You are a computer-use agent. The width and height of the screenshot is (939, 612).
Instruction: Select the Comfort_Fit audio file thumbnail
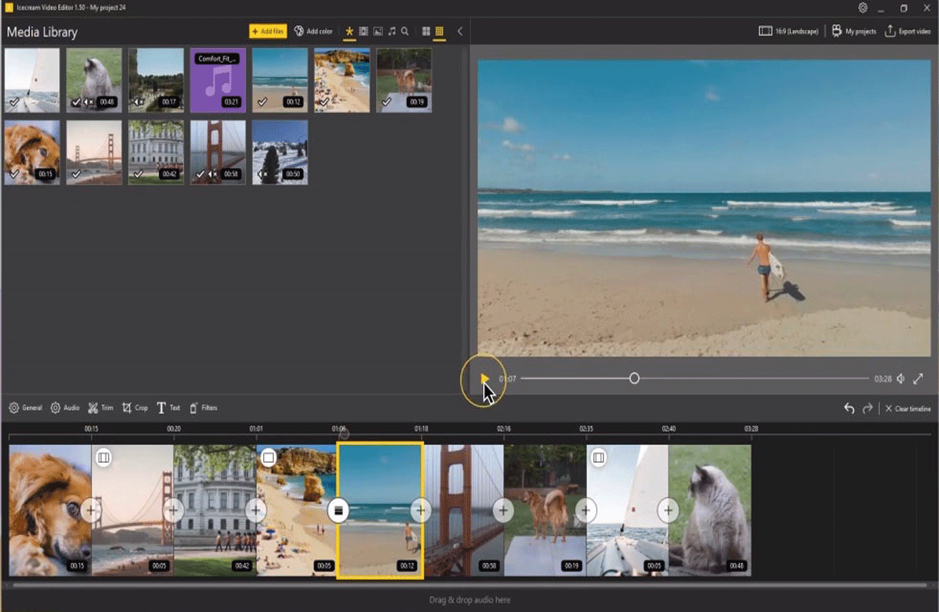[218, 80]
